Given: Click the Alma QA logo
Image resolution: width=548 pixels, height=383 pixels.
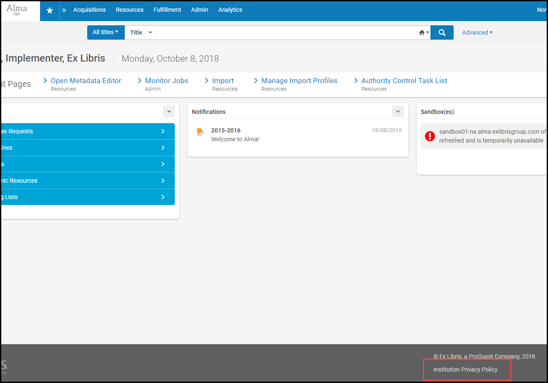Looking at the screenshot, I should [17, 10].
